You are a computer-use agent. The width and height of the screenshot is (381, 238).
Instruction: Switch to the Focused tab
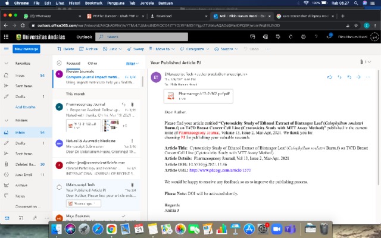pyautogui.click(x=73, y=64)
